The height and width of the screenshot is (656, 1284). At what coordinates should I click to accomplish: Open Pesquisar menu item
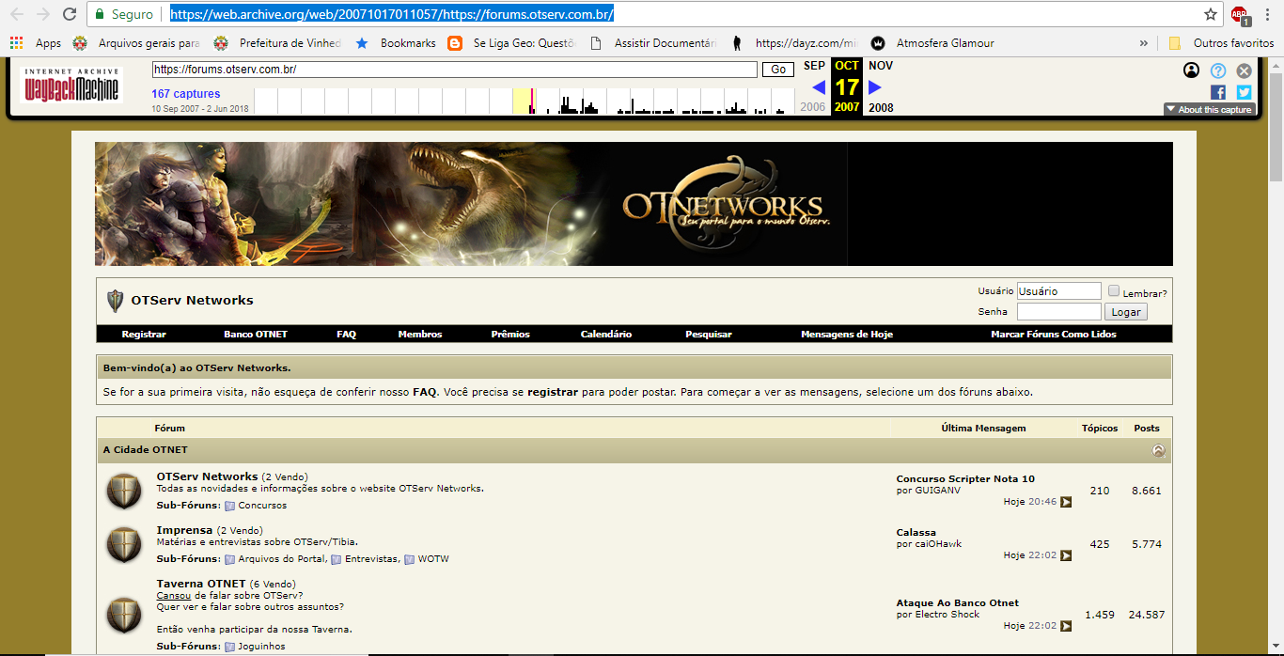pos(709,335)
